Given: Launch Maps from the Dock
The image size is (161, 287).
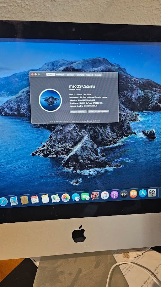Looking at the screenshot, I should coord(56,198).
